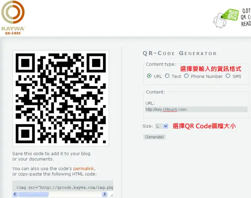Click the GOT QR Code Reader text
Image resolution: width=251 pixels, height=198 pixels.
[x=246, y=17]
